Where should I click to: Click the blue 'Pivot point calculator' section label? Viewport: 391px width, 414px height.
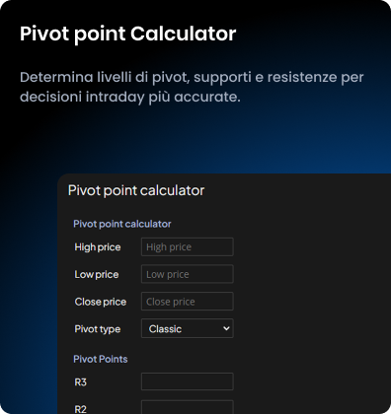coord(122,224)
